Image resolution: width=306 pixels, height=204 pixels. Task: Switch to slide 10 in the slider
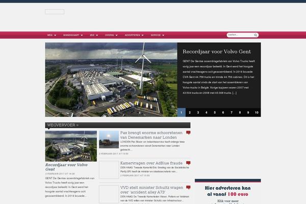(x=257, y=112)
